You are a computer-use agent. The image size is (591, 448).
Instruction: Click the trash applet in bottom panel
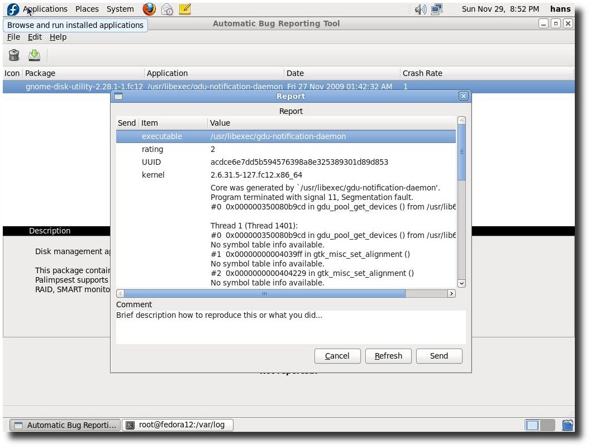[568, 425]
